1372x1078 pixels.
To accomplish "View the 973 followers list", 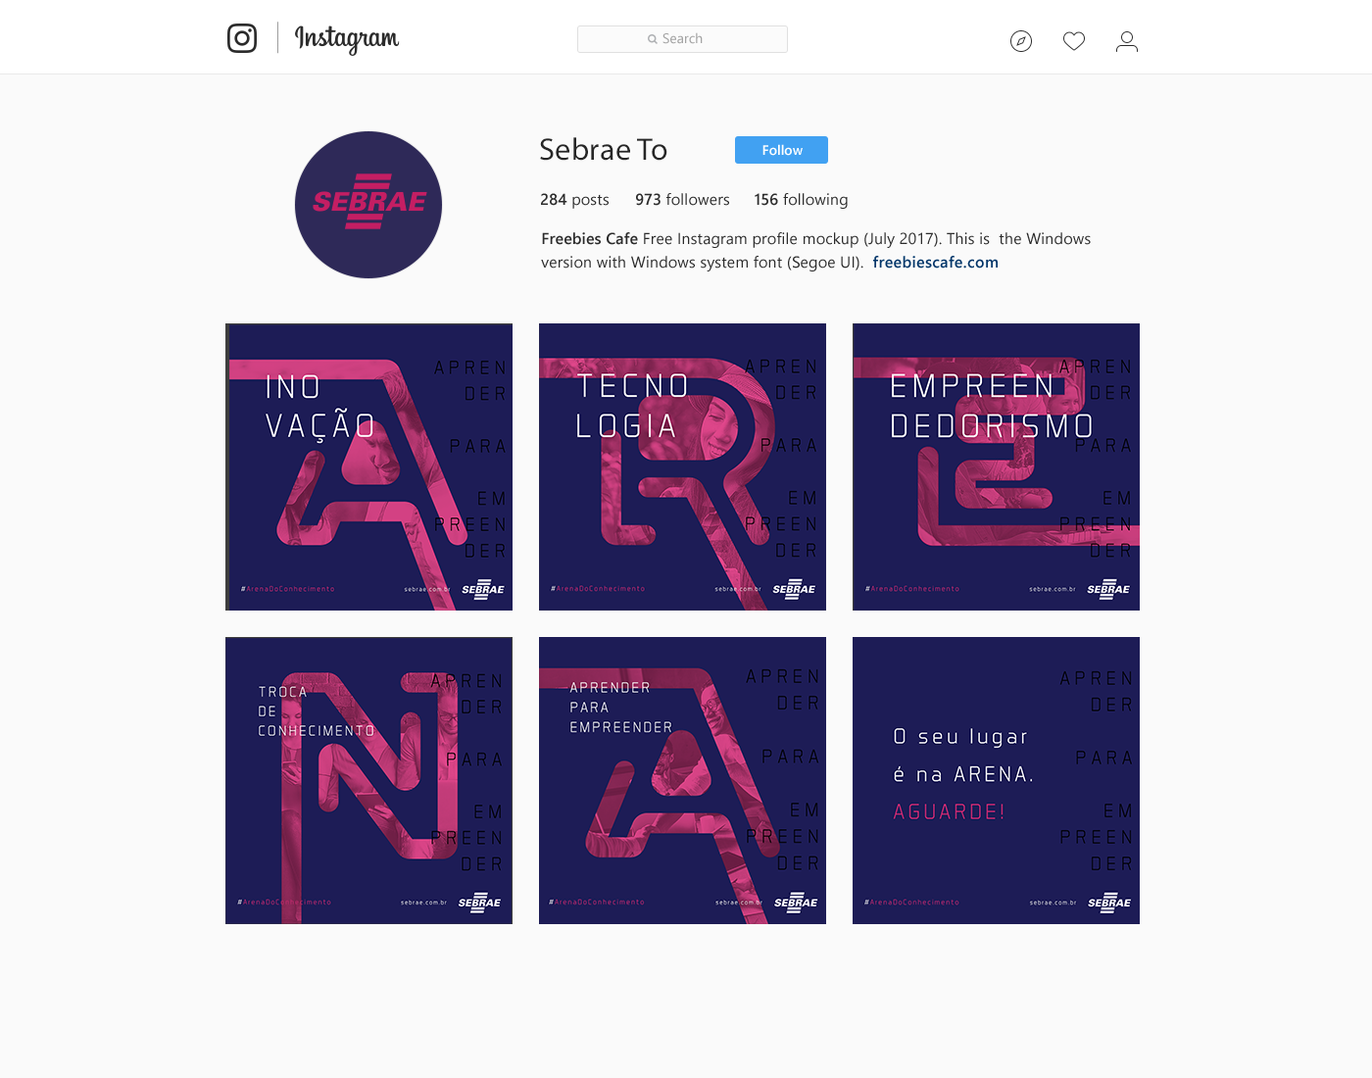I will (682, 200).
